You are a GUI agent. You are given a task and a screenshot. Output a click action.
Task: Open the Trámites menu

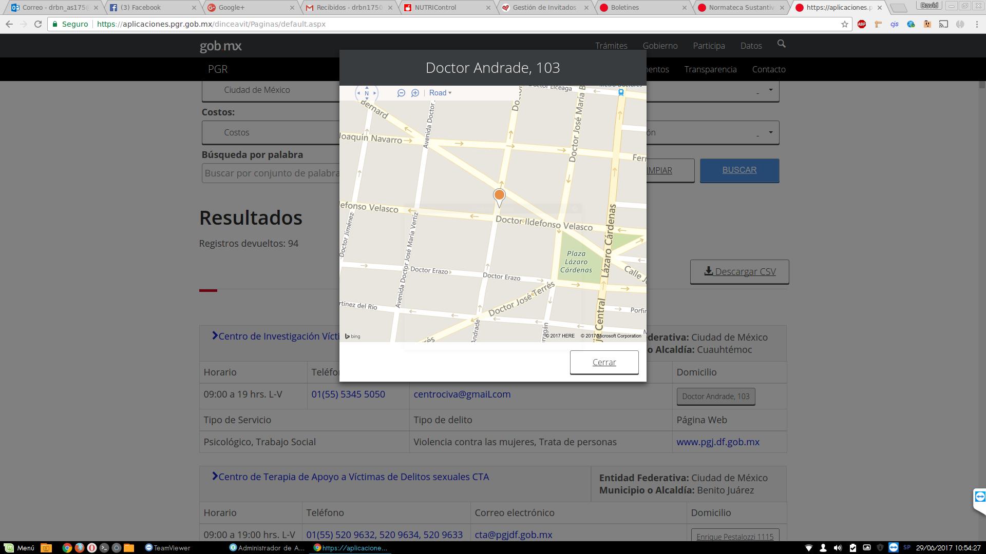(611, 46)
